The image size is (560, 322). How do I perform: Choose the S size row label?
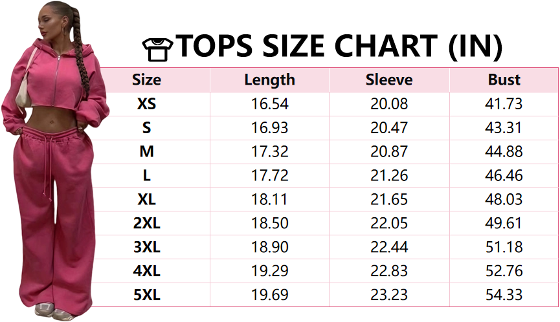pos(146,128)
